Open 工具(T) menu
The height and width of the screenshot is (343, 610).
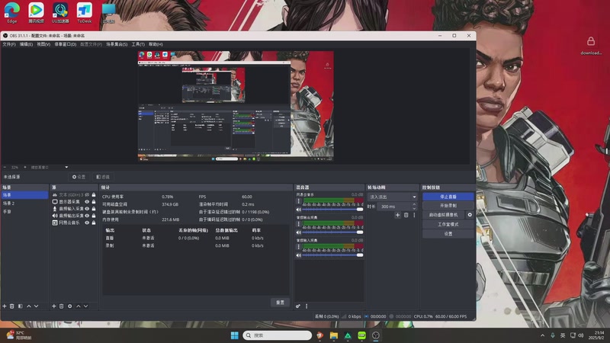138,44
